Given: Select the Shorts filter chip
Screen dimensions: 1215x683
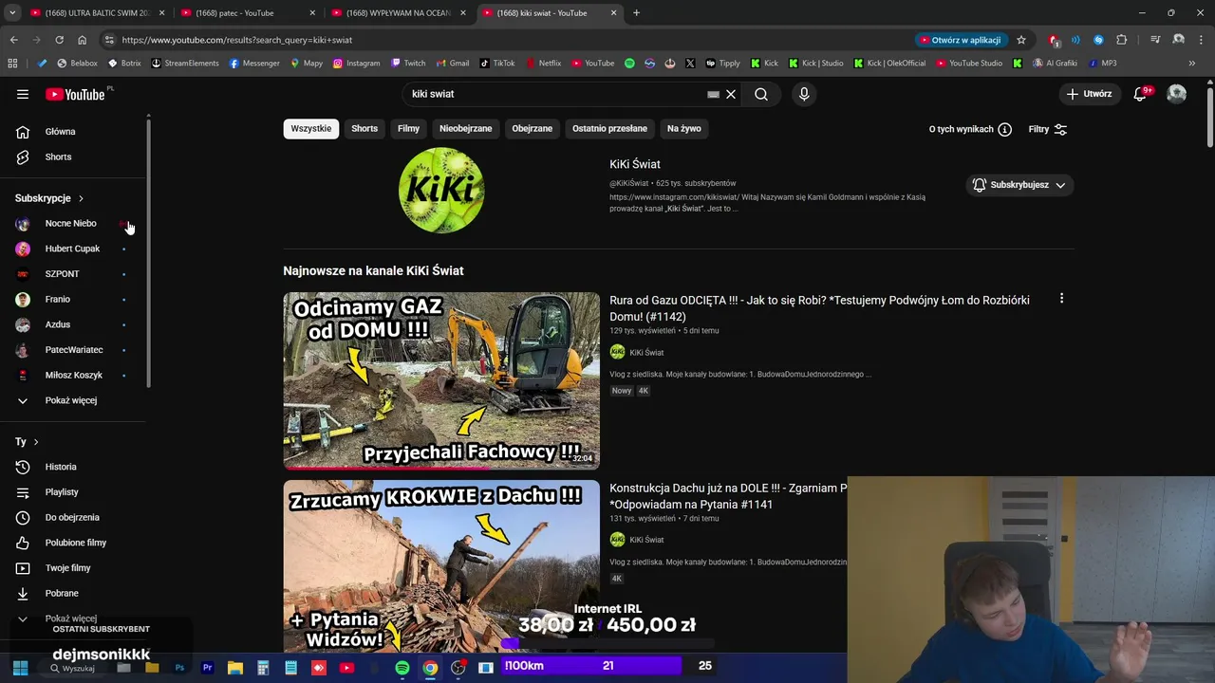Looking at the screenshot, I should click(x=364, y=128).
